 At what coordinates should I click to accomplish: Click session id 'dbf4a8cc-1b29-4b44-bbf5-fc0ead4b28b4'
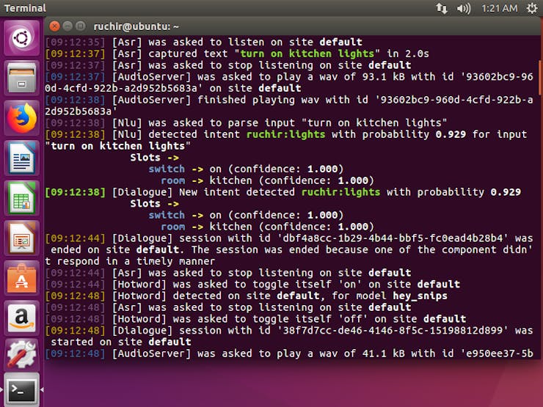pyautogui.click(x=395, y=238)
